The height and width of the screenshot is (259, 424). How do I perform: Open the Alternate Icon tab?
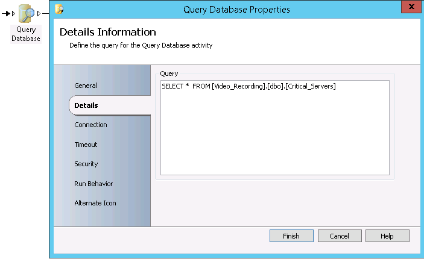95,203
